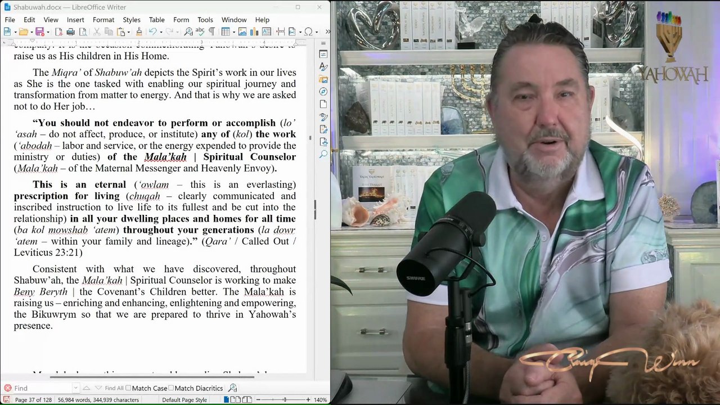Insert a text box

pyautogui.click(x=266, y=31)
